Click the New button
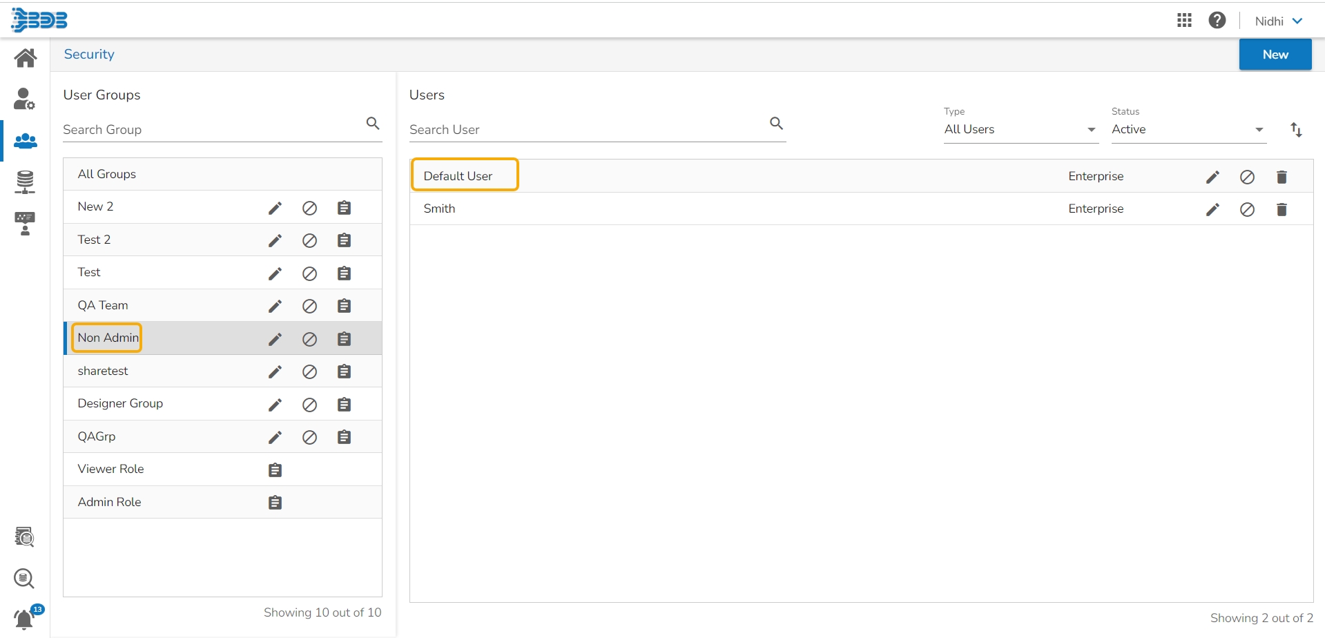Screen dimensions: 1325x638 coord(1275,55)
